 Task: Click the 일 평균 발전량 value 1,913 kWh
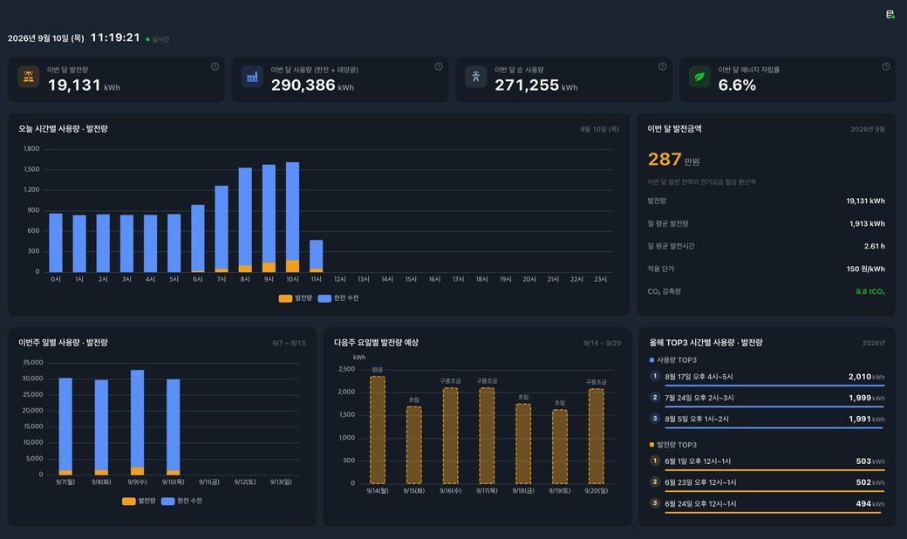[867, 224]
